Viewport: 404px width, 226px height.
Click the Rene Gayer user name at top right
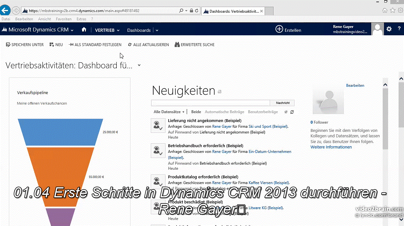[x=343, y=27]
